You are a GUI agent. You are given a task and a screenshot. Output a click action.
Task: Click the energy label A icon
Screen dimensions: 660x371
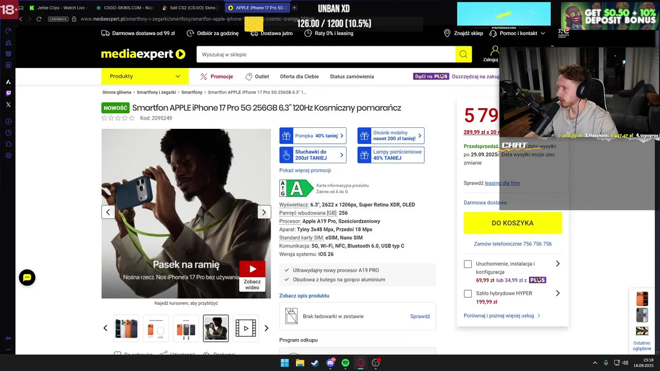(296, 188)
